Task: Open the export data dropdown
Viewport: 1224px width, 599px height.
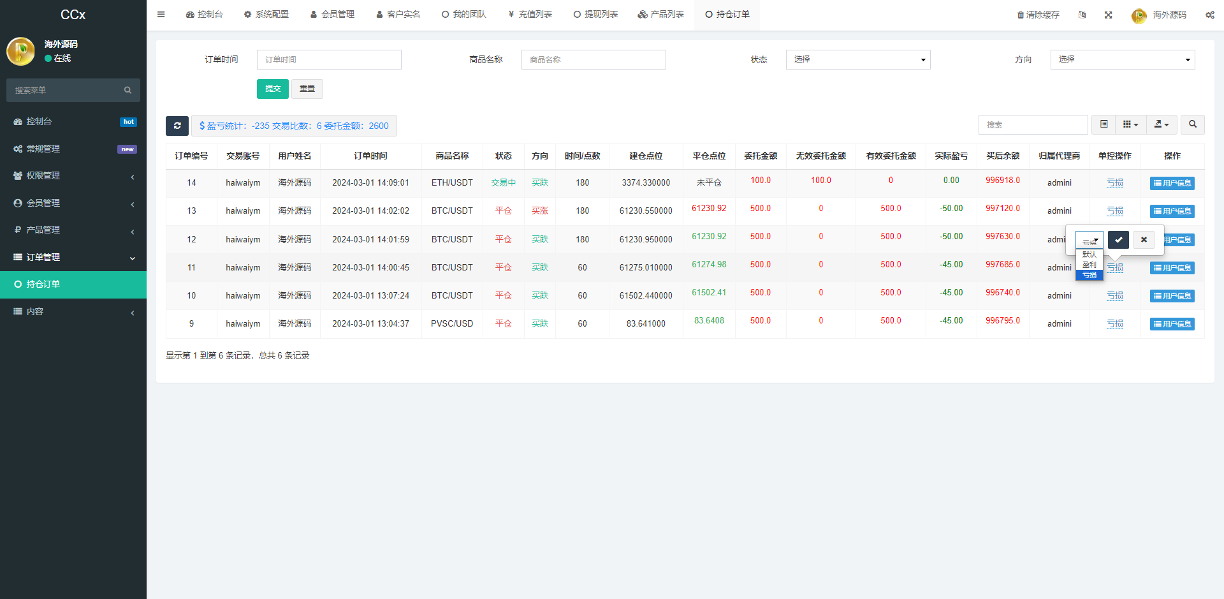Action: click(1162, 124)
